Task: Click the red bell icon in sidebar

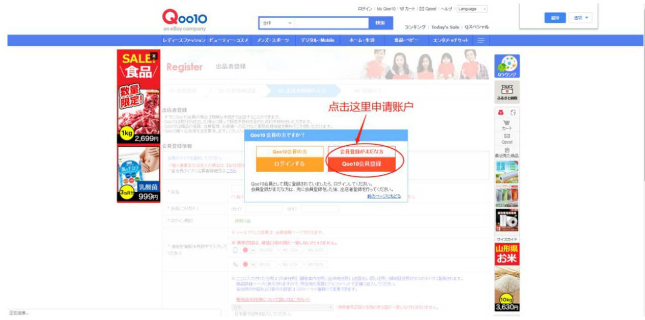Action: [x=500, y=112]
